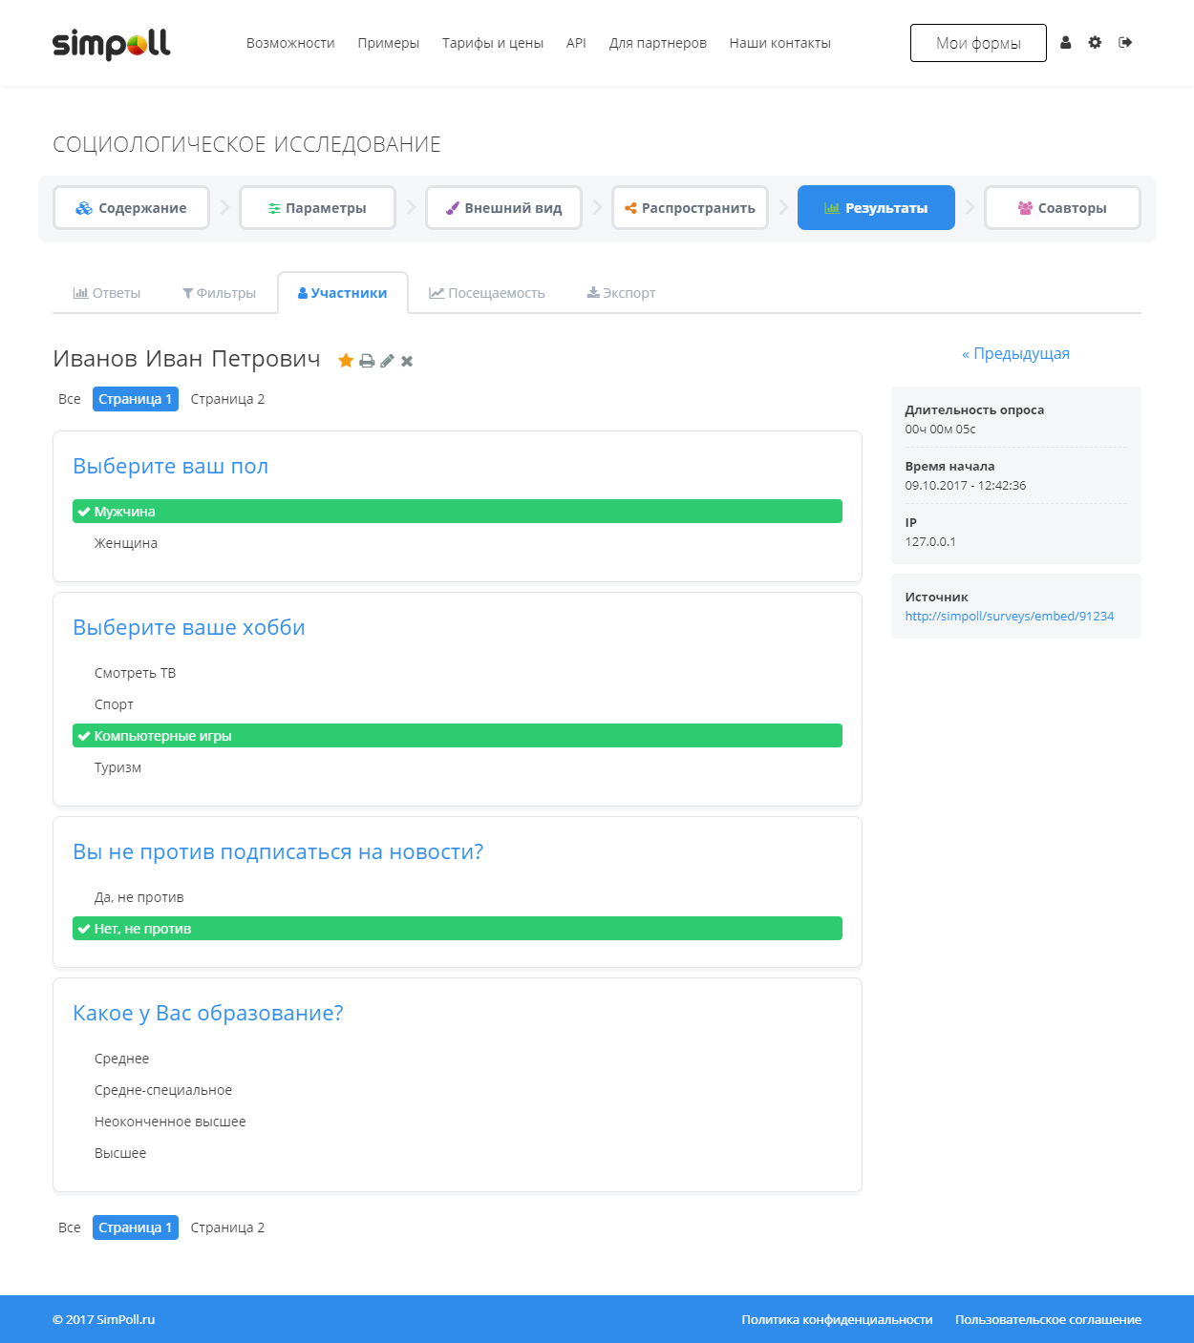Switch to the Фильтры tab
This screenshot has width=1194, height=1343.
219,293
